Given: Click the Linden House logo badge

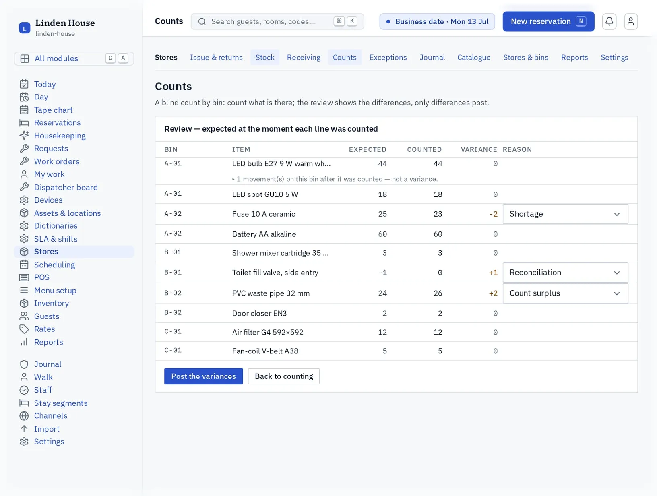Looking at the screenshot, I should 25,28.
